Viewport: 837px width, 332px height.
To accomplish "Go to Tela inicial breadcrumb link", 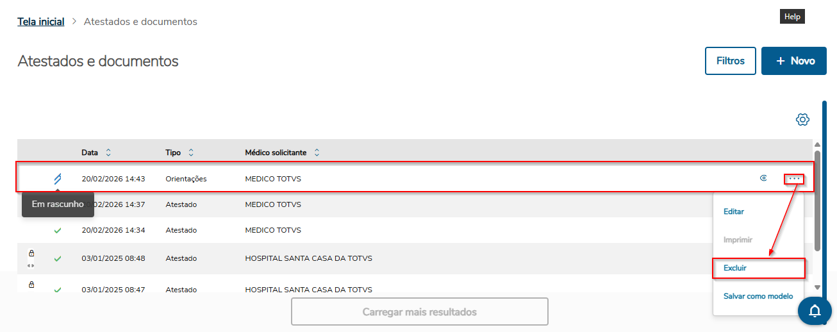I will point(41,22).
